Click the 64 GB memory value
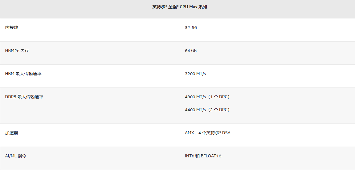This screenshot has height=170, width=355. click(191, 51)
